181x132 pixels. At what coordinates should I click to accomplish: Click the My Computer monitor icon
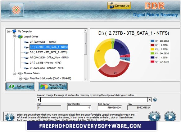click(x=14, y=31)
